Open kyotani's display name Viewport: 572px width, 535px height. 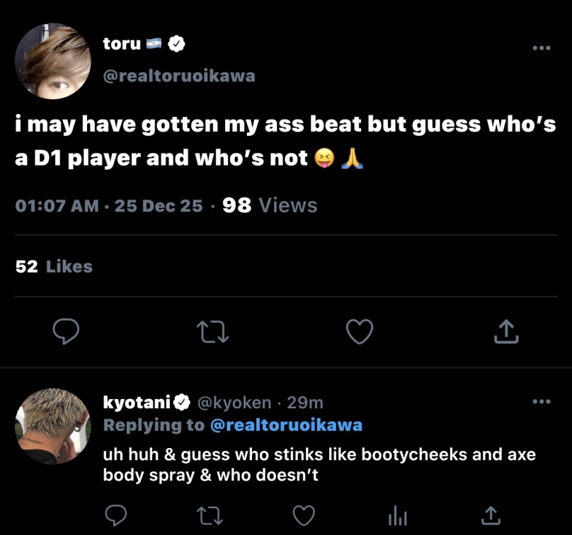[x=137, y=402]
